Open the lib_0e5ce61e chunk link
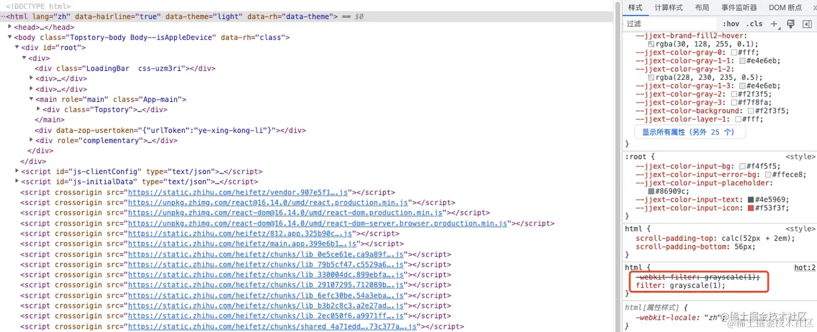 click(266, 254)
